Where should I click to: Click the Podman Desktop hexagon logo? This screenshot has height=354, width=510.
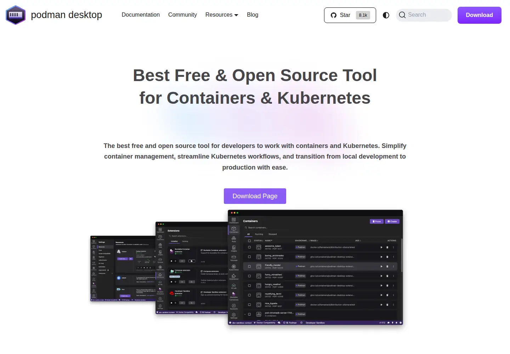16,15
